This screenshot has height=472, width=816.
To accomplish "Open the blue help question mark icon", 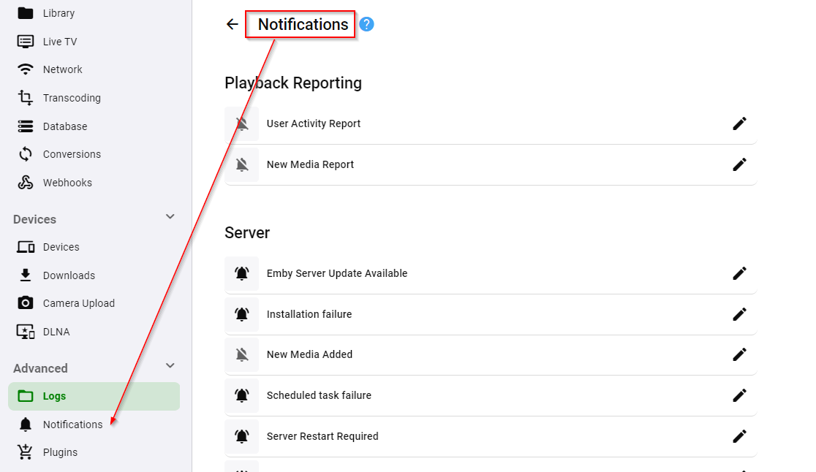I will pyautogui.click(x=367, y=24).
